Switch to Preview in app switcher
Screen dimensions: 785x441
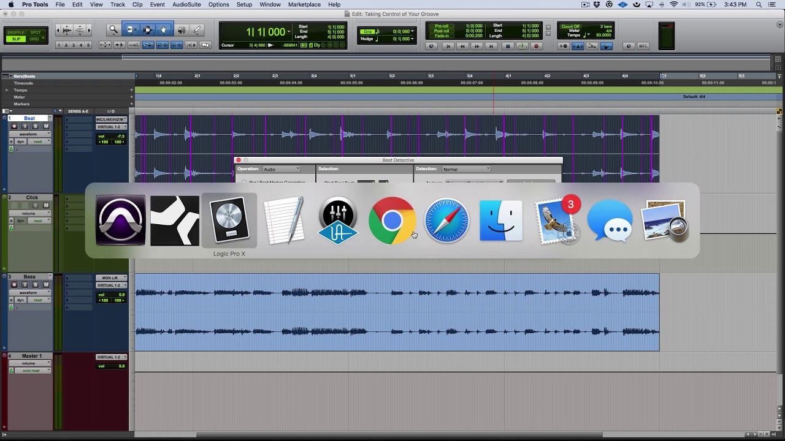click(665, 221)
